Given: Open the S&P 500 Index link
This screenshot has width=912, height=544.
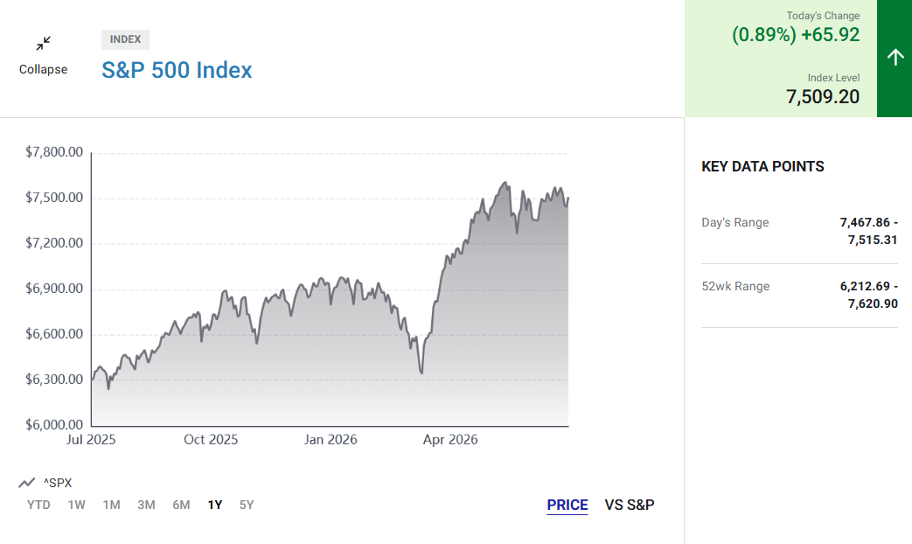Looking at the screenshot, I should point(177,70).
